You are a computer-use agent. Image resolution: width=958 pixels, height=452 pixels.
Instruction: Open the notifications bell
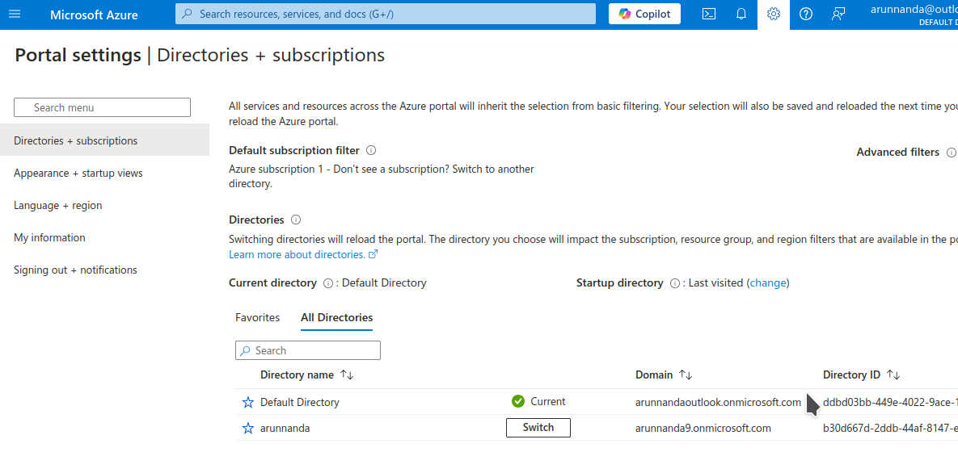click(x=741, y=15)
